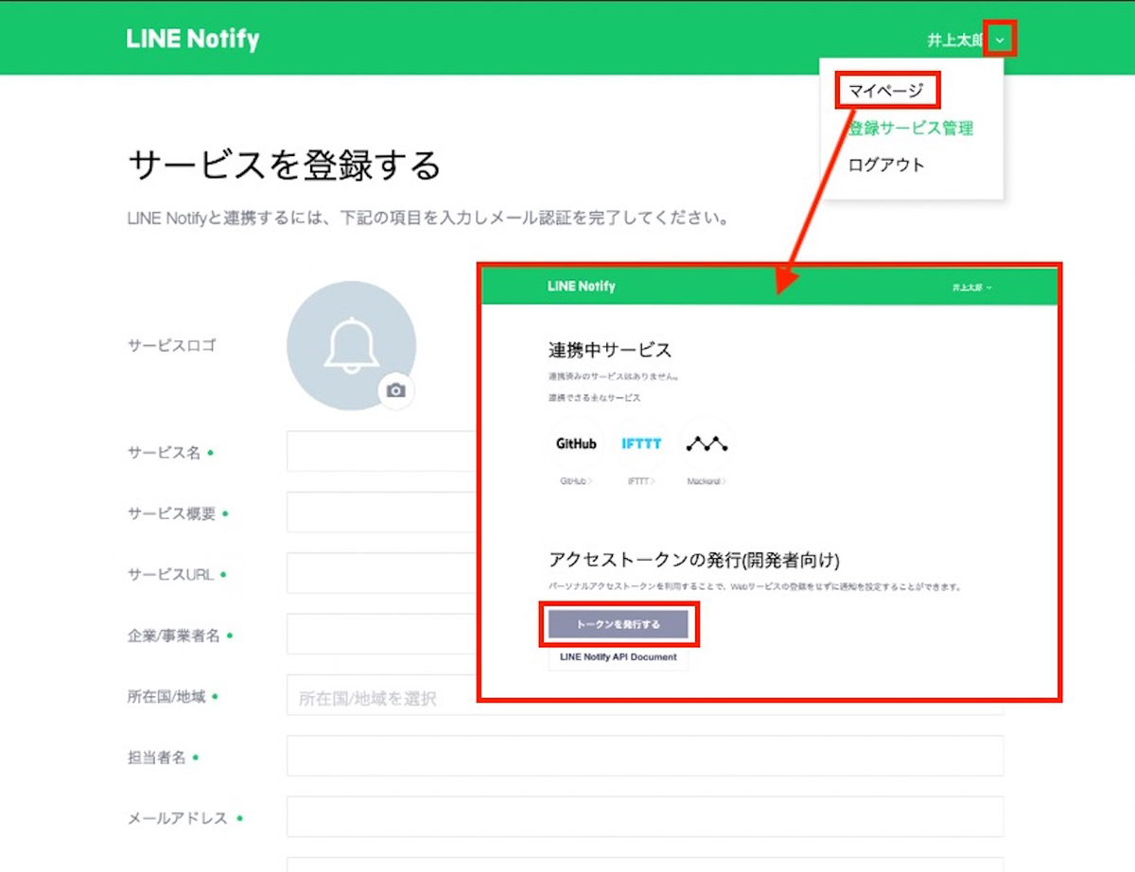Open LINE Notify API Document button
The image size is (1135, 872).
click(619, 657)
